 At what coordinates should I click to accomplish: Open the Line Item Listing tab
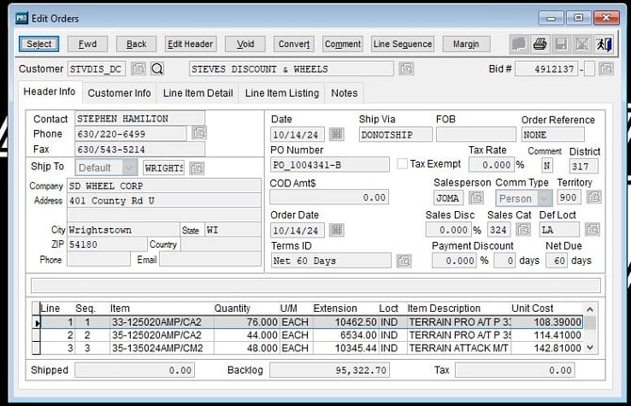pos(282,93)
